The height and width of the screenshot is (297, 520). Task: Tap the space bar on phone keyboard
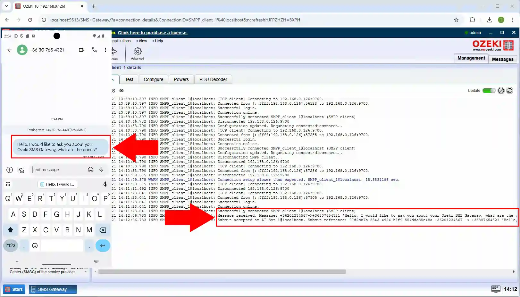tap(62, 245)
